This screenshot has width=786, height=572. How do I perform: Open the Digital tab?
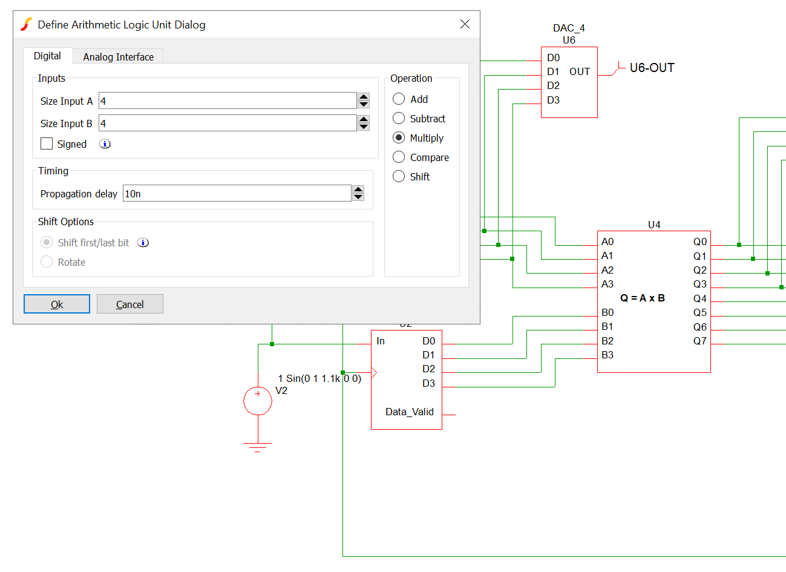pyautogui.click(x=47, y=56)
